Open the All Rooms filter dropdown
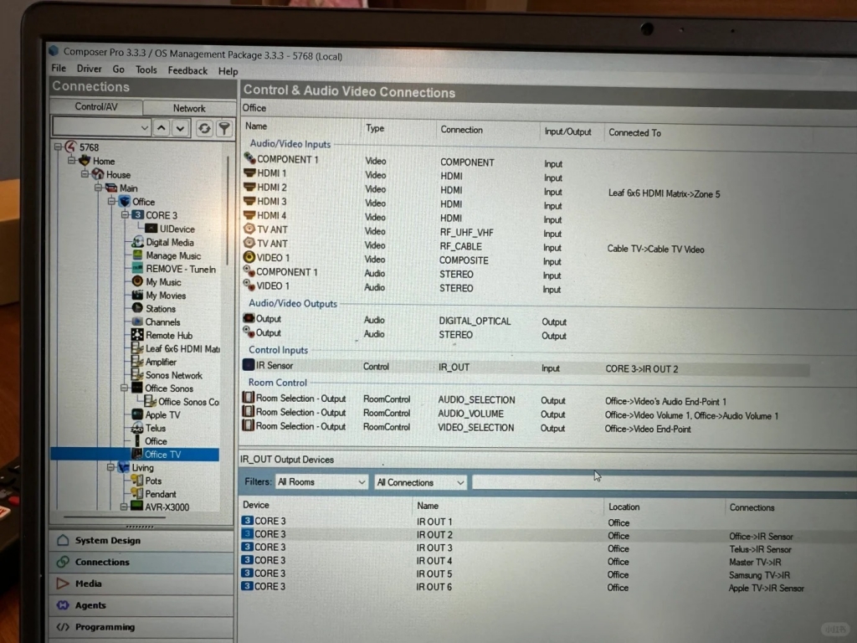 (321, 481)
